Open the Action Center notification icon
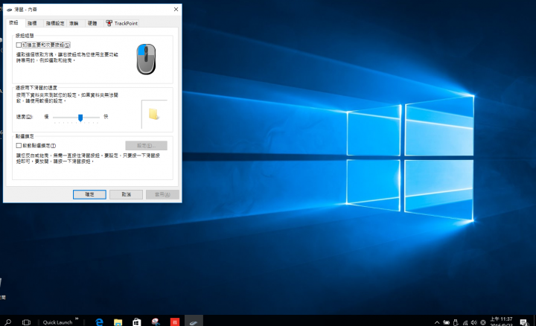Image resolution: width=536 pixels, height=326 pixels. click(x=523, y=322)
